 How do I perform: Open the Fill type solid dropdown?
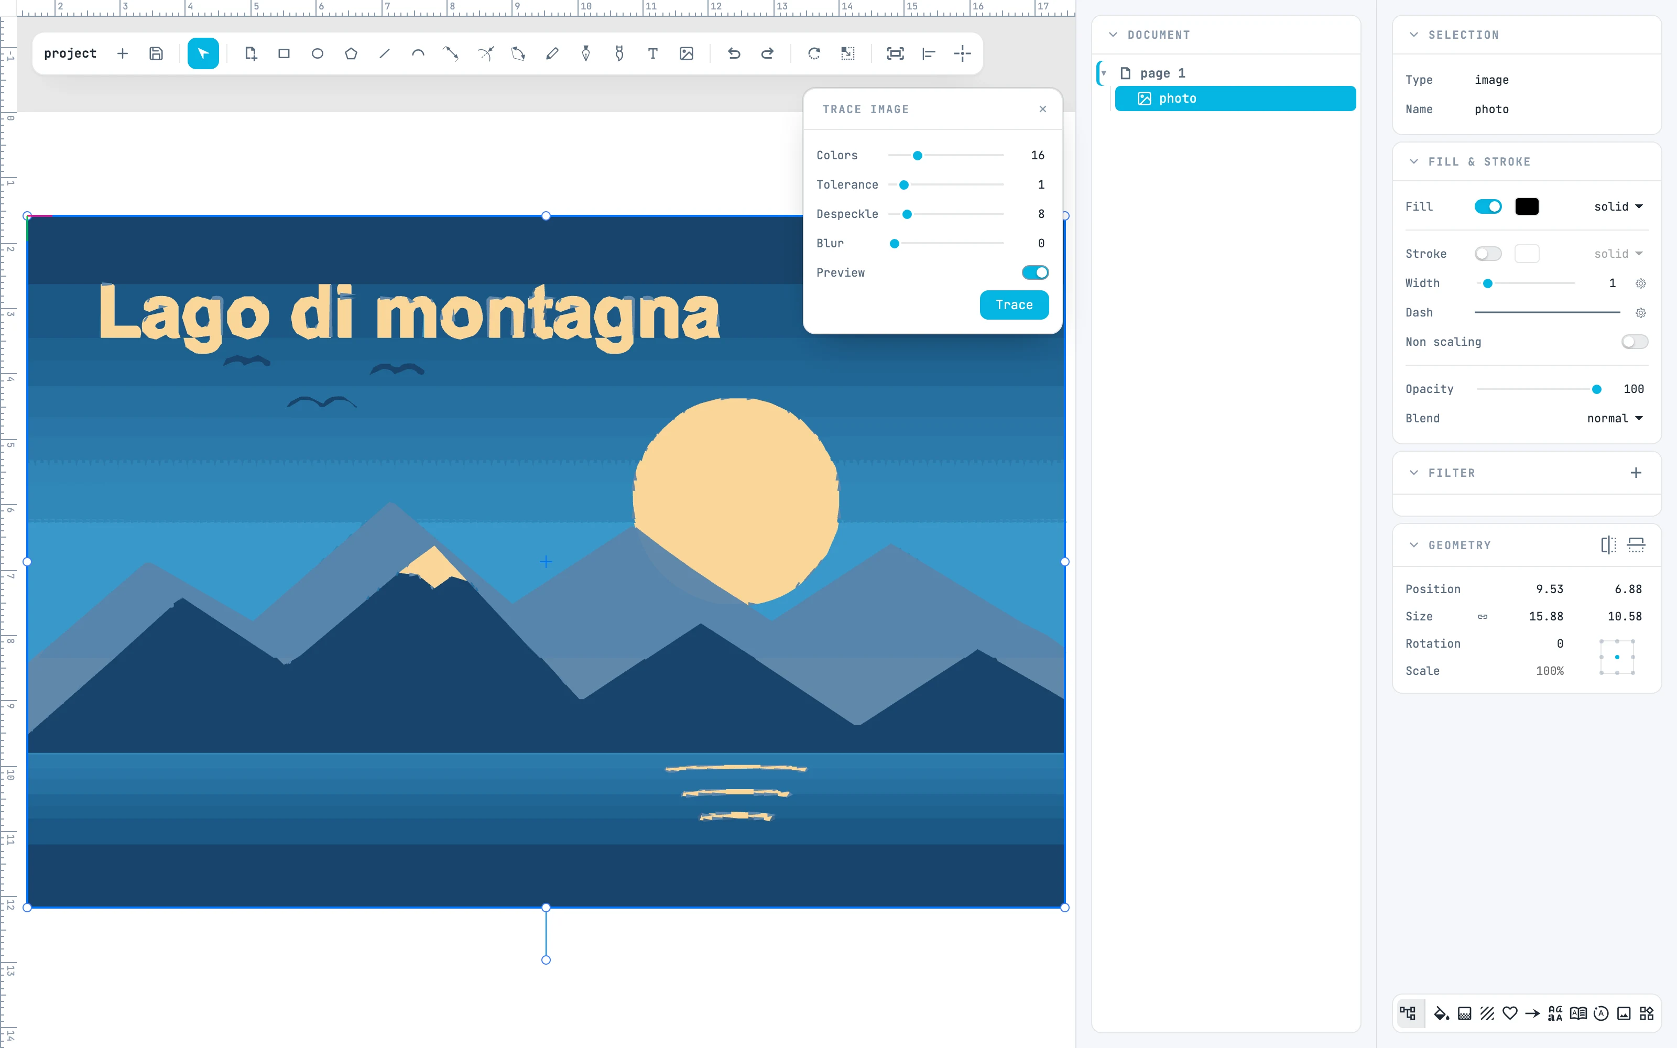click(1618, 206)
